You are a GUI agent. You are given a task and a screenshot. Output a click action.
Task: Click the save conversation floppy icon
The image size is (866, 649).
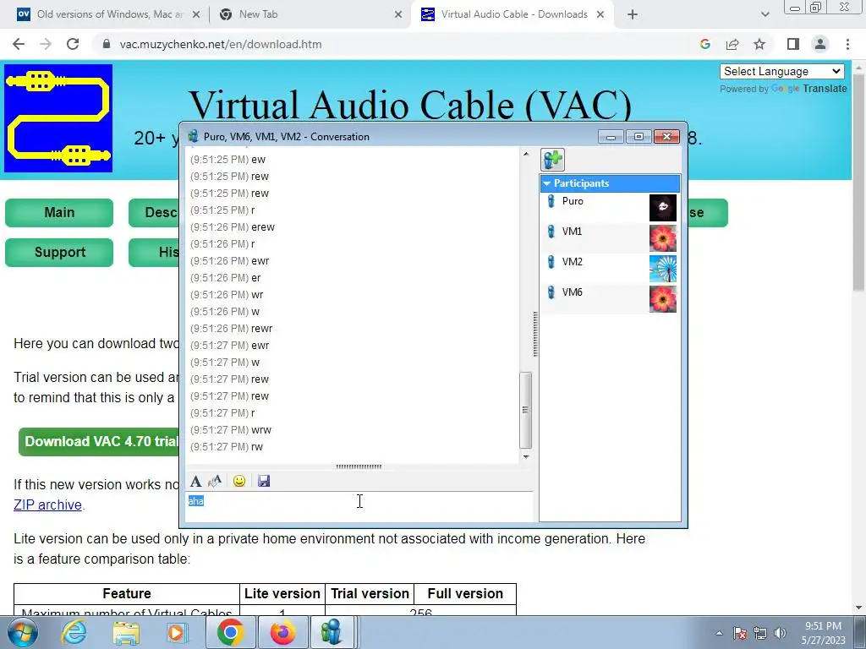point(264,481)
